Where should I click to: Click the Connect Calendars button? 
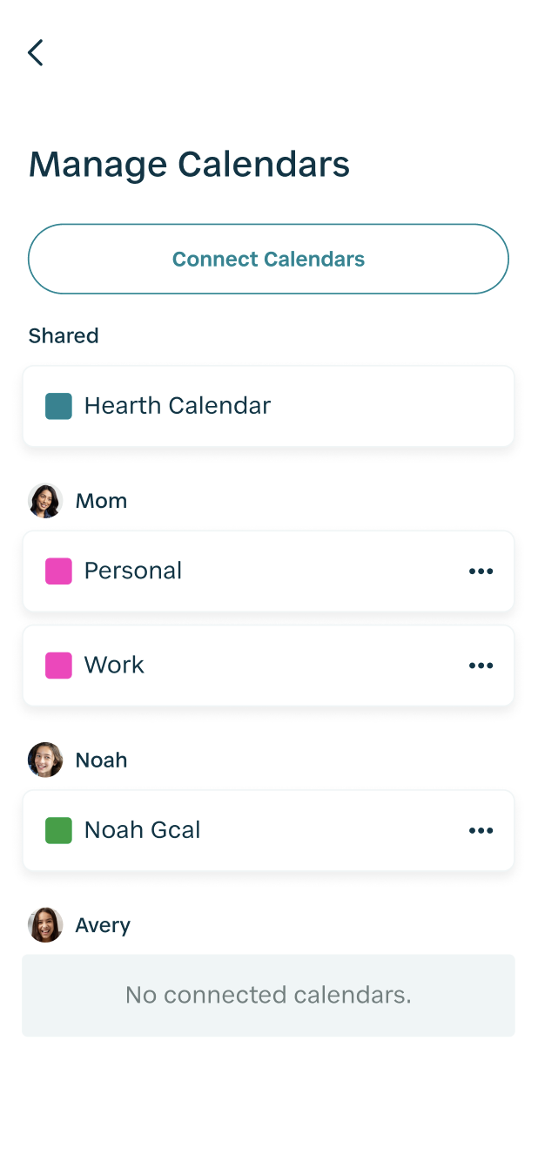(268, 259)
